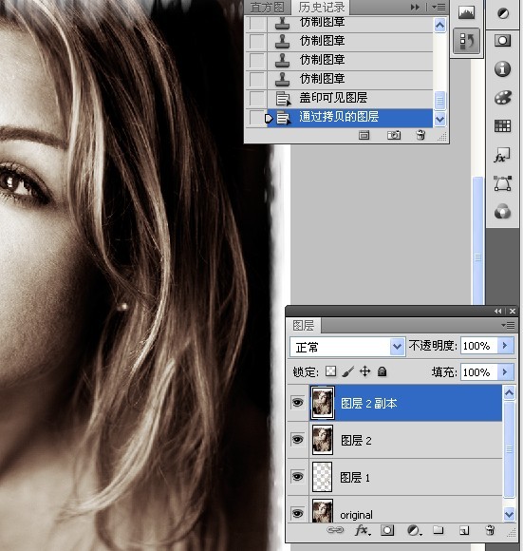This screenshot has width=523, height=551.
Task: Toggle visibility of 图层 1
Action: [x=298, y=477]
